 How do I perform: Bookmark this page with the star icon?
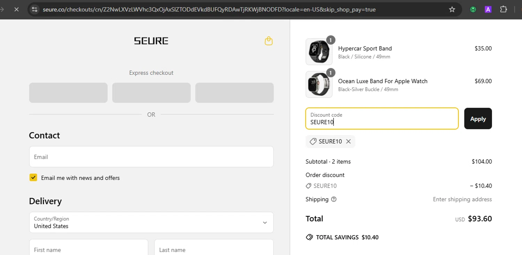tap(452, 9)
